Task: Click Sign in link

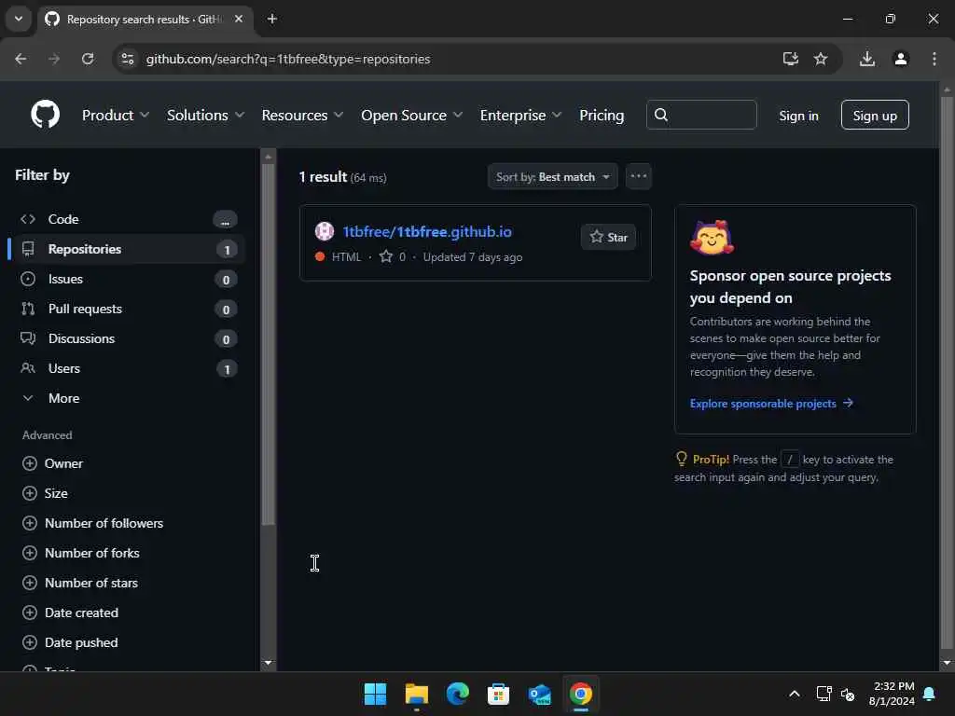Action: (798, 116)
